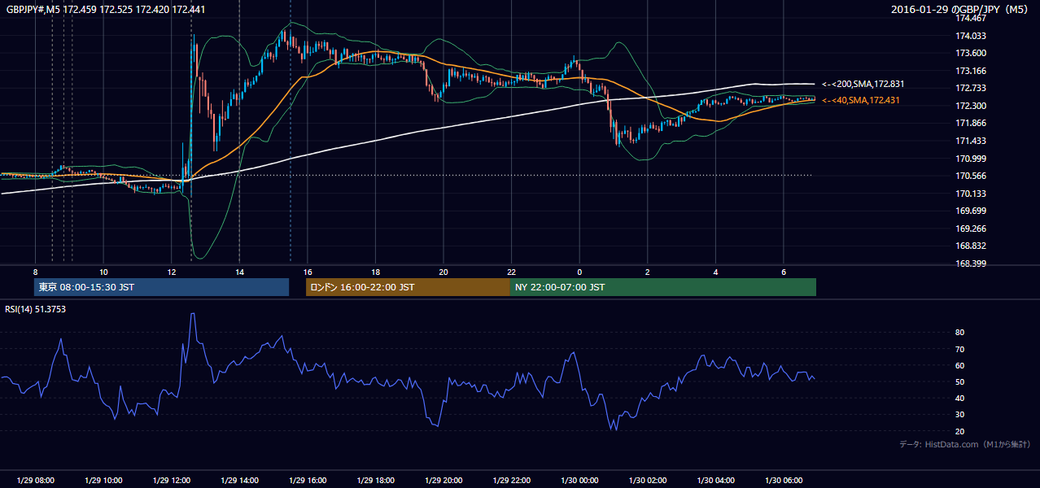Click price axis label 173.600
This screenshot has width=1040, height=488.
pyautogui.click(x=970, y=54)
